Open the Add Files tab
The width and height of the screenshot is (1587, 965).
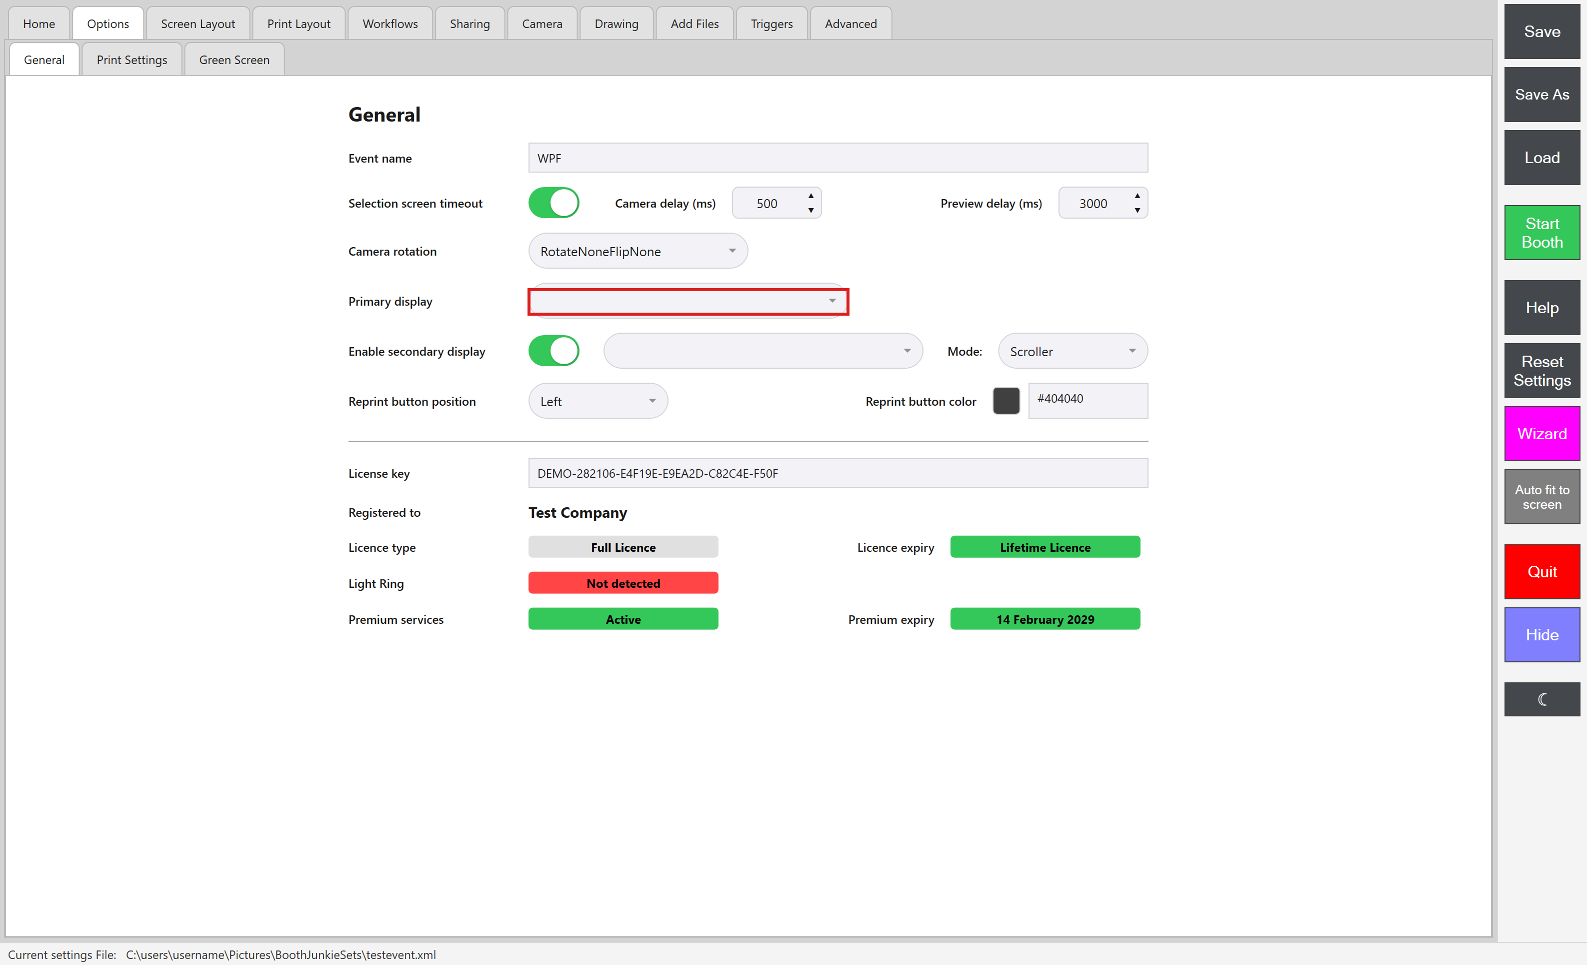pos(694,24)
